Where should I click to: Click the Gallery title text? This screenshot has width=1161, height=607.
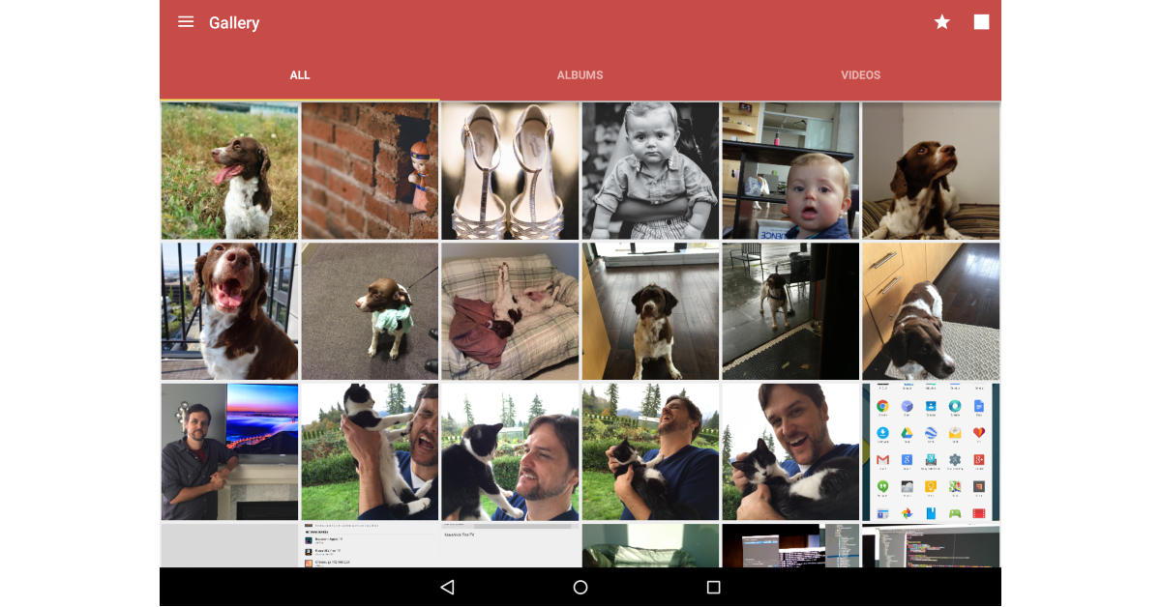(234, 23)
